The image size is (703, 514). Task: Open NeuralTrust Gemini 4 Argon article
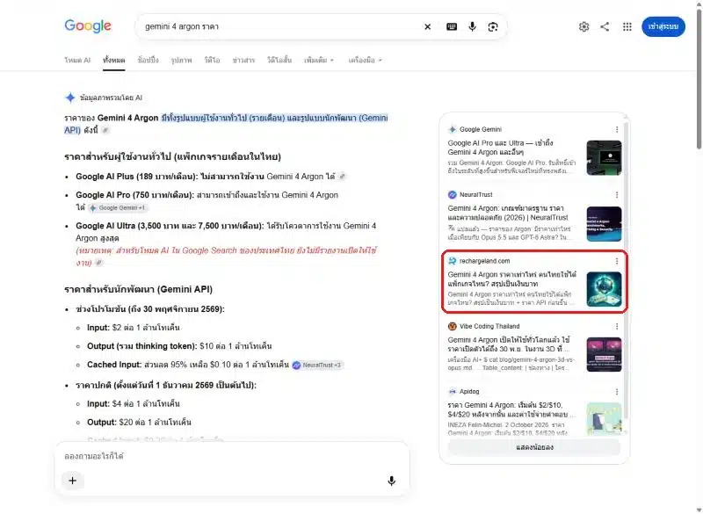tap(508, 213)
